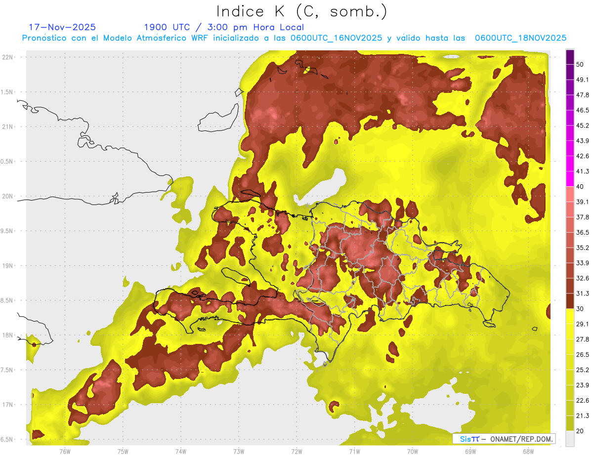Image resolution: width=593 pixels, height=458 pixels.
Task: Pick the dark brown swatch between 30 and 31.3
Action: (x=570, y=301)
